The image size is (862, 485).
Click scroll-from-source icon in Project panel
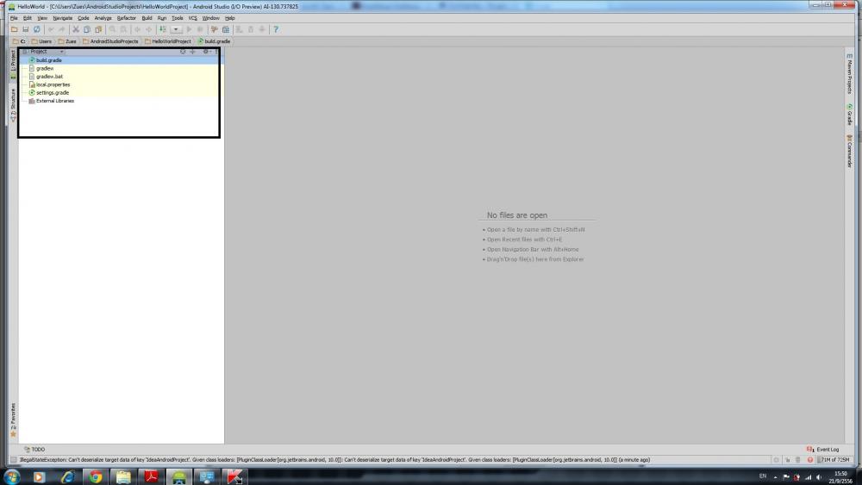point(183,52)
